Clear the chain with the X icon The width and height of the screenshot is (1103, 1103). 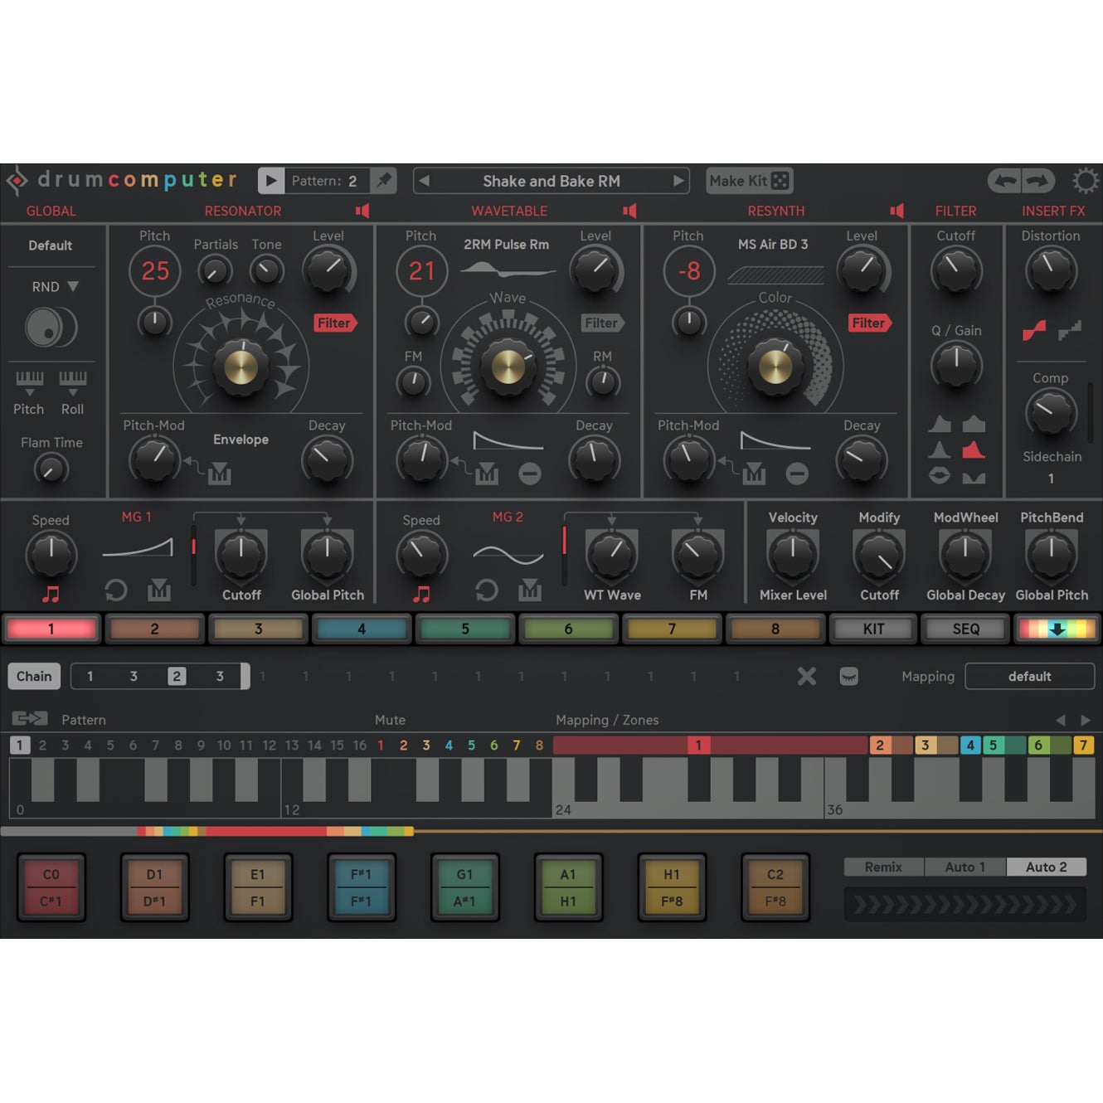pyautogui.click(x=806, y=676)
